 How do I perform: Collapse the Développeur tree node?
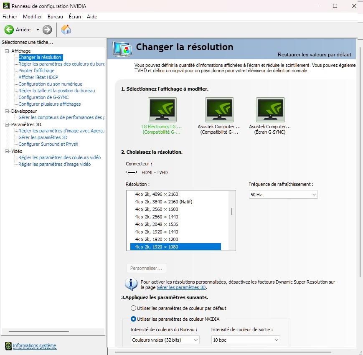pyautogui.click(x=7, y=111)
